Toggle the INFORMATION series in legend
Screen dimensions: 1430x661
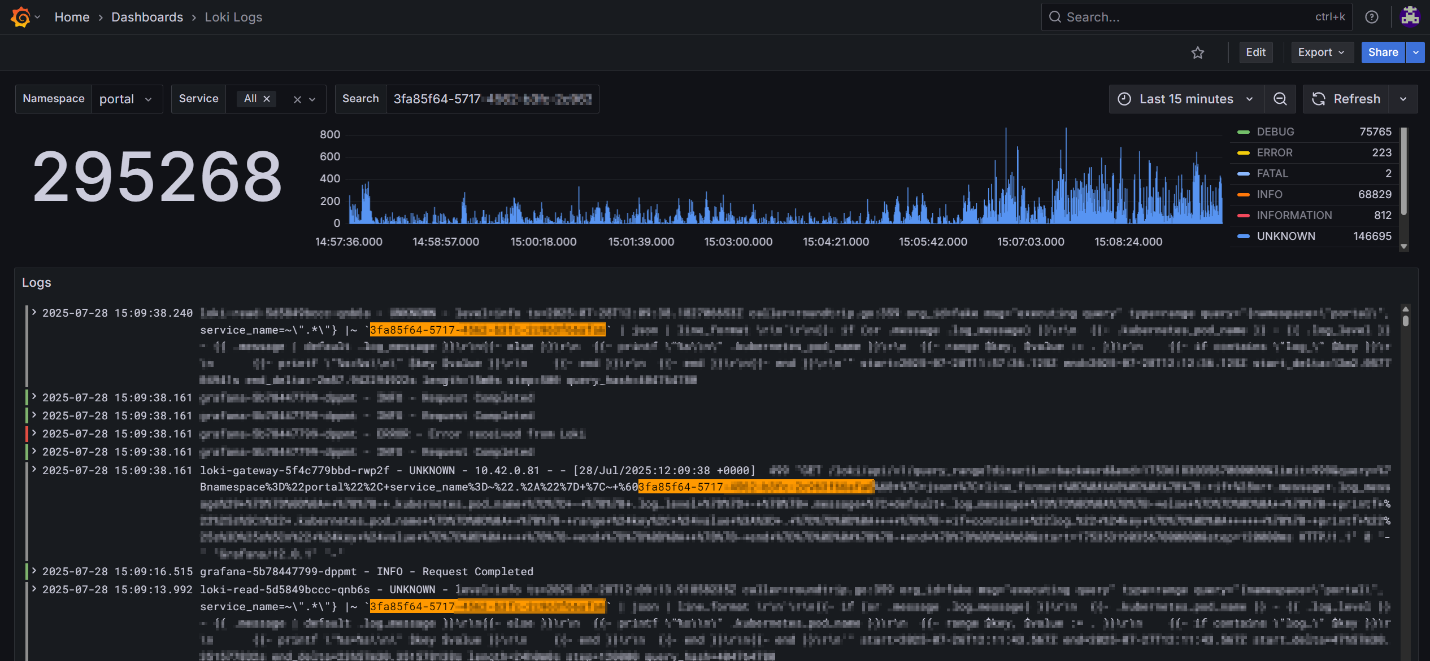tap(1294, 215)
